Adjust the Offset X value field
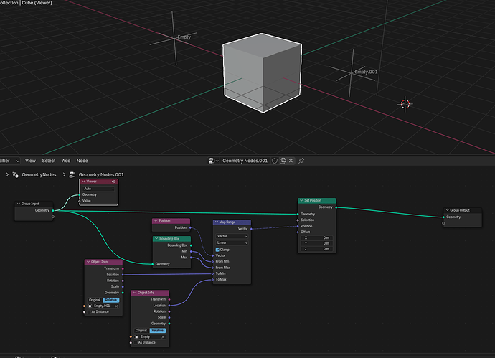Screen dimensions: 495x358 (316, 237)
